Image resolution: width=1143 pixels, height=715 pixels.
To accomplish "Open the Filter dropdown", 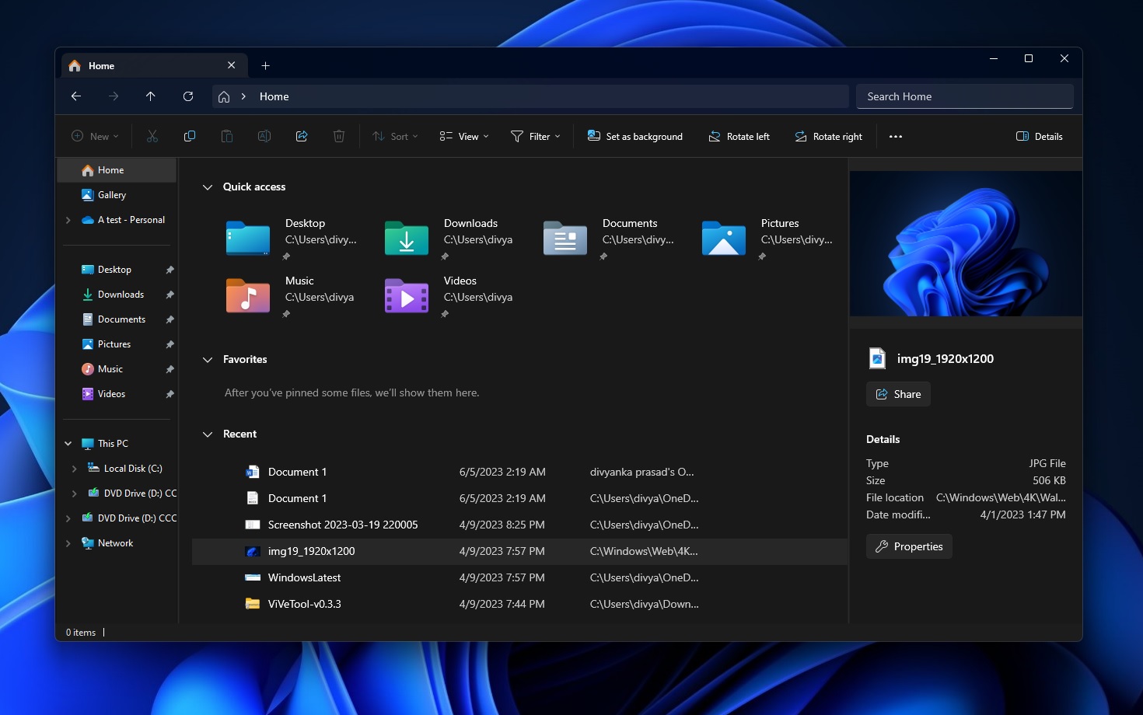I will [535, 136].
